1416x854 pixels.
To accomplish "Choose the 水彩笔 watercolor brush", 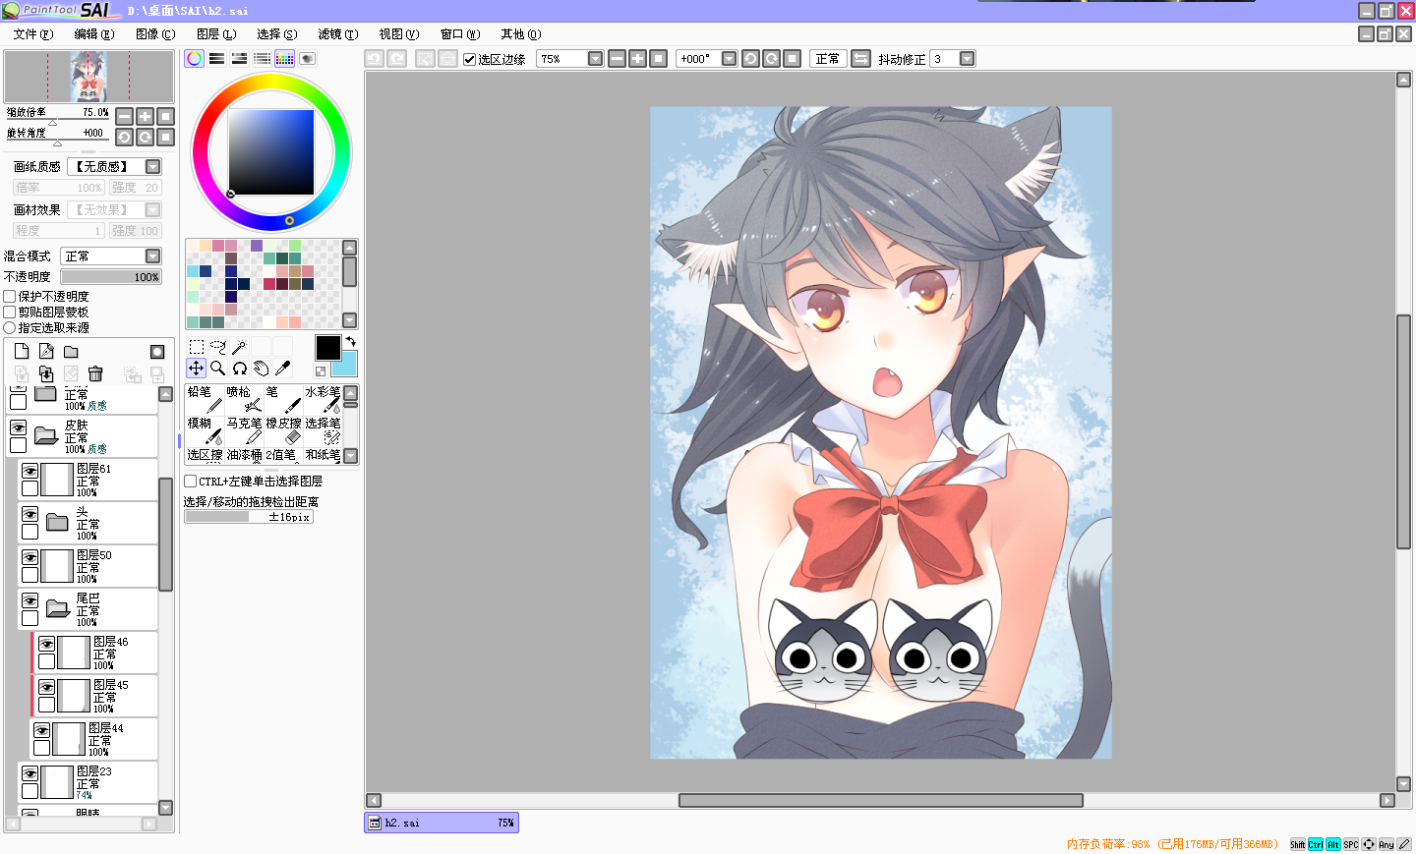I will pyautogui.click(x=323, y=399).
